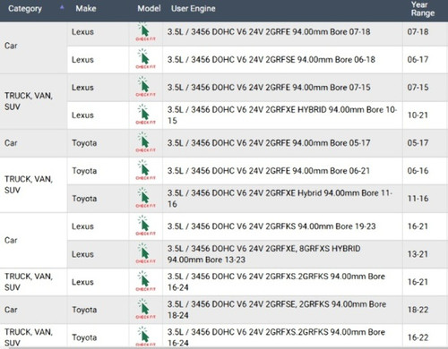448x349 pixels.
Task: Select engine text '2GRFXE, 8GRFXS HYBRID'
Action: coord(313,249)
